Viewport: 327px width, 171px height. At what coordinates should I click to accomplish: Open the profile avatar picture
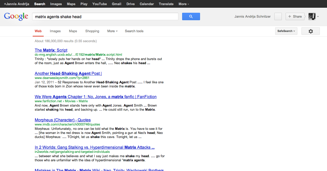[x=312, y=16]
